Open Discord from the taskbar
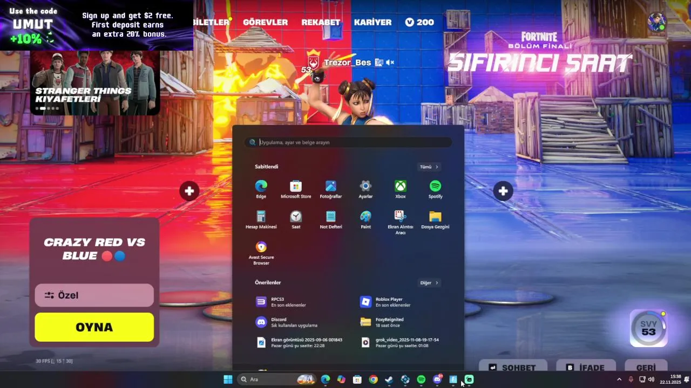The width and height of the screenshot is (691, 388). [x=437, y=379]
